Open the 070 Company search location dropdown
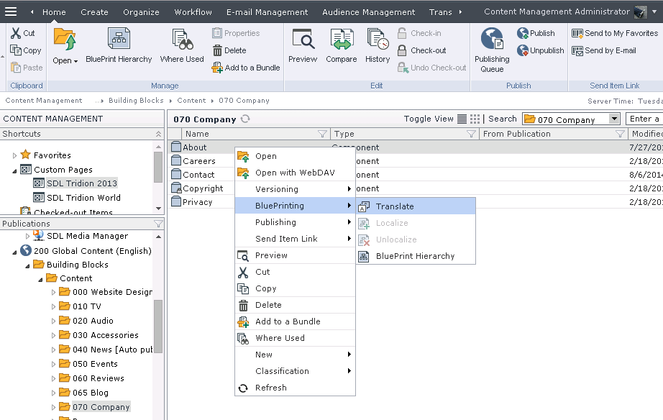The image size is (663, 420). pos(614,119)
